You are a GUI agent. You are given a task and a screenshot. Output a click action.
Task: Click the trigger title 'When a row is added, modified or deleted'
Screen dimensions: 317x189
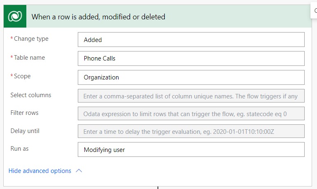click(x=98, y=17)
